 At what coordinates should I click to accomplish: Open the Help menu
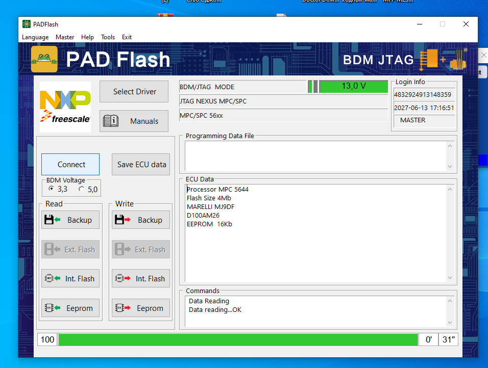[x=87, y=37]
